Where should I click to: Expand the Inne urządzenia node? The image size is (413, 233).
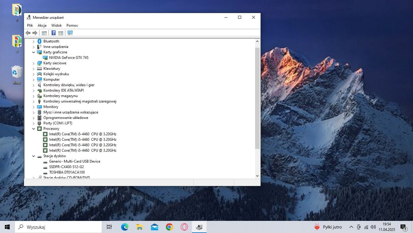point(34,47)
